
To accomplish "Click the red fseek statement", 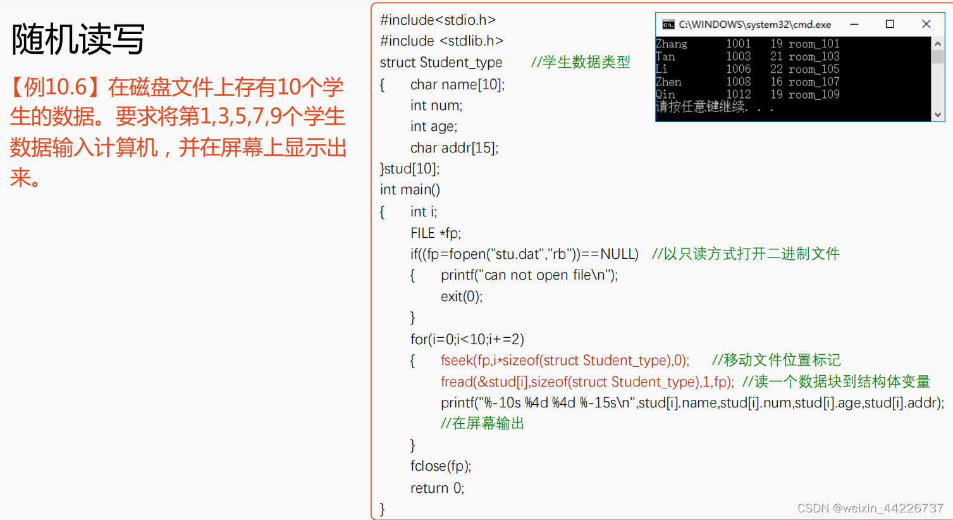I will pos(565,361).
